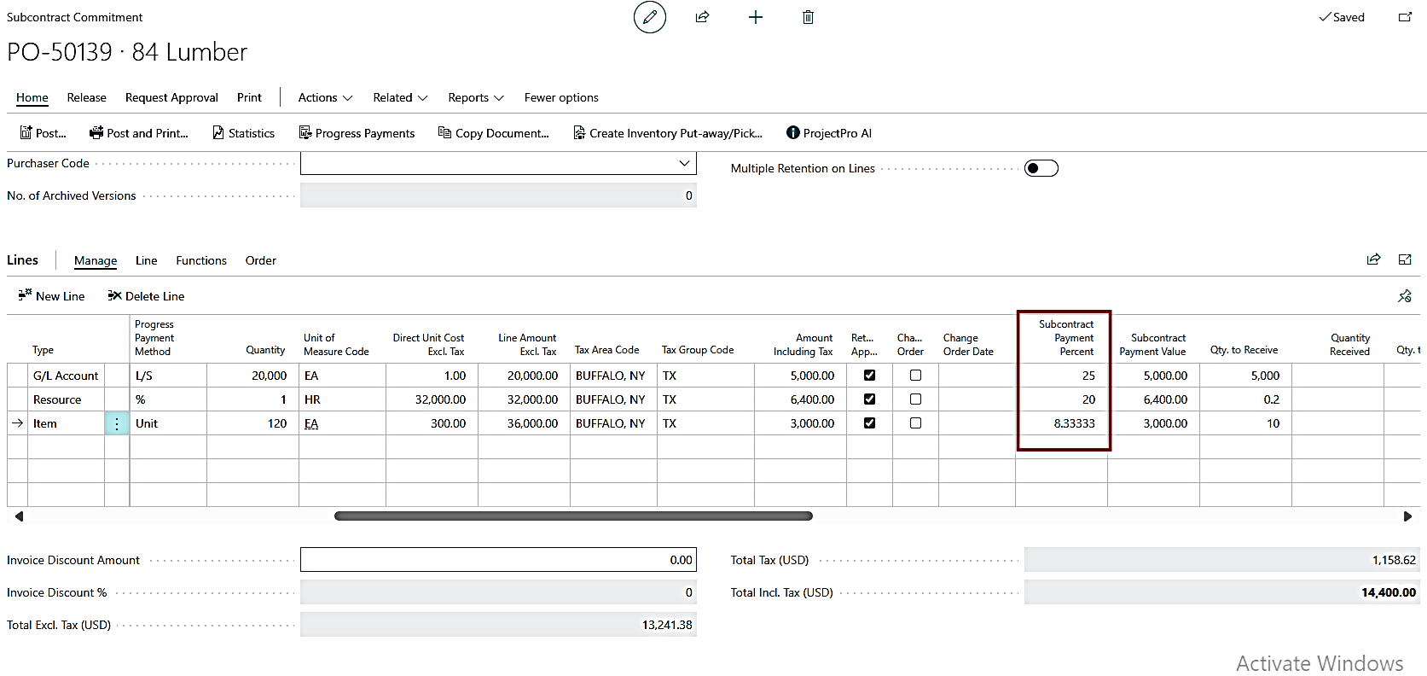Click Fewer options
Screen dimensions: 1427x676
(x=561, y=97)
